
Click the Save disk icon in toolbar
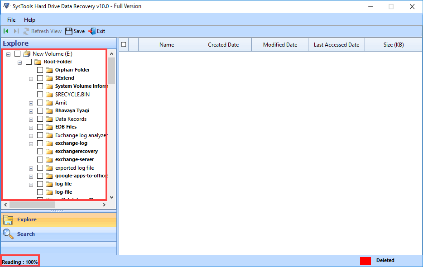(69, 31)
